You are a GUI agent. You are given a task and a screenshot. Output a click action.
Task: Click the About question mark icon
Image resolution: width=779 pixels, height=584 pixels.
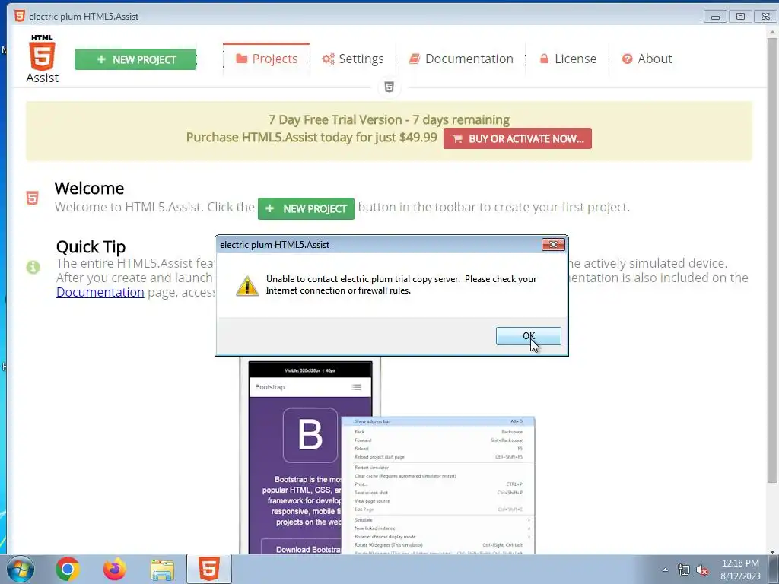628,59
